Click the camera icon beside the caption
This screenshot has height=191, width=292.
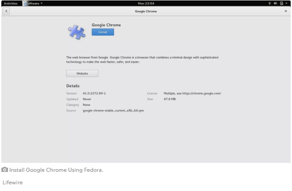coord(4,170)
